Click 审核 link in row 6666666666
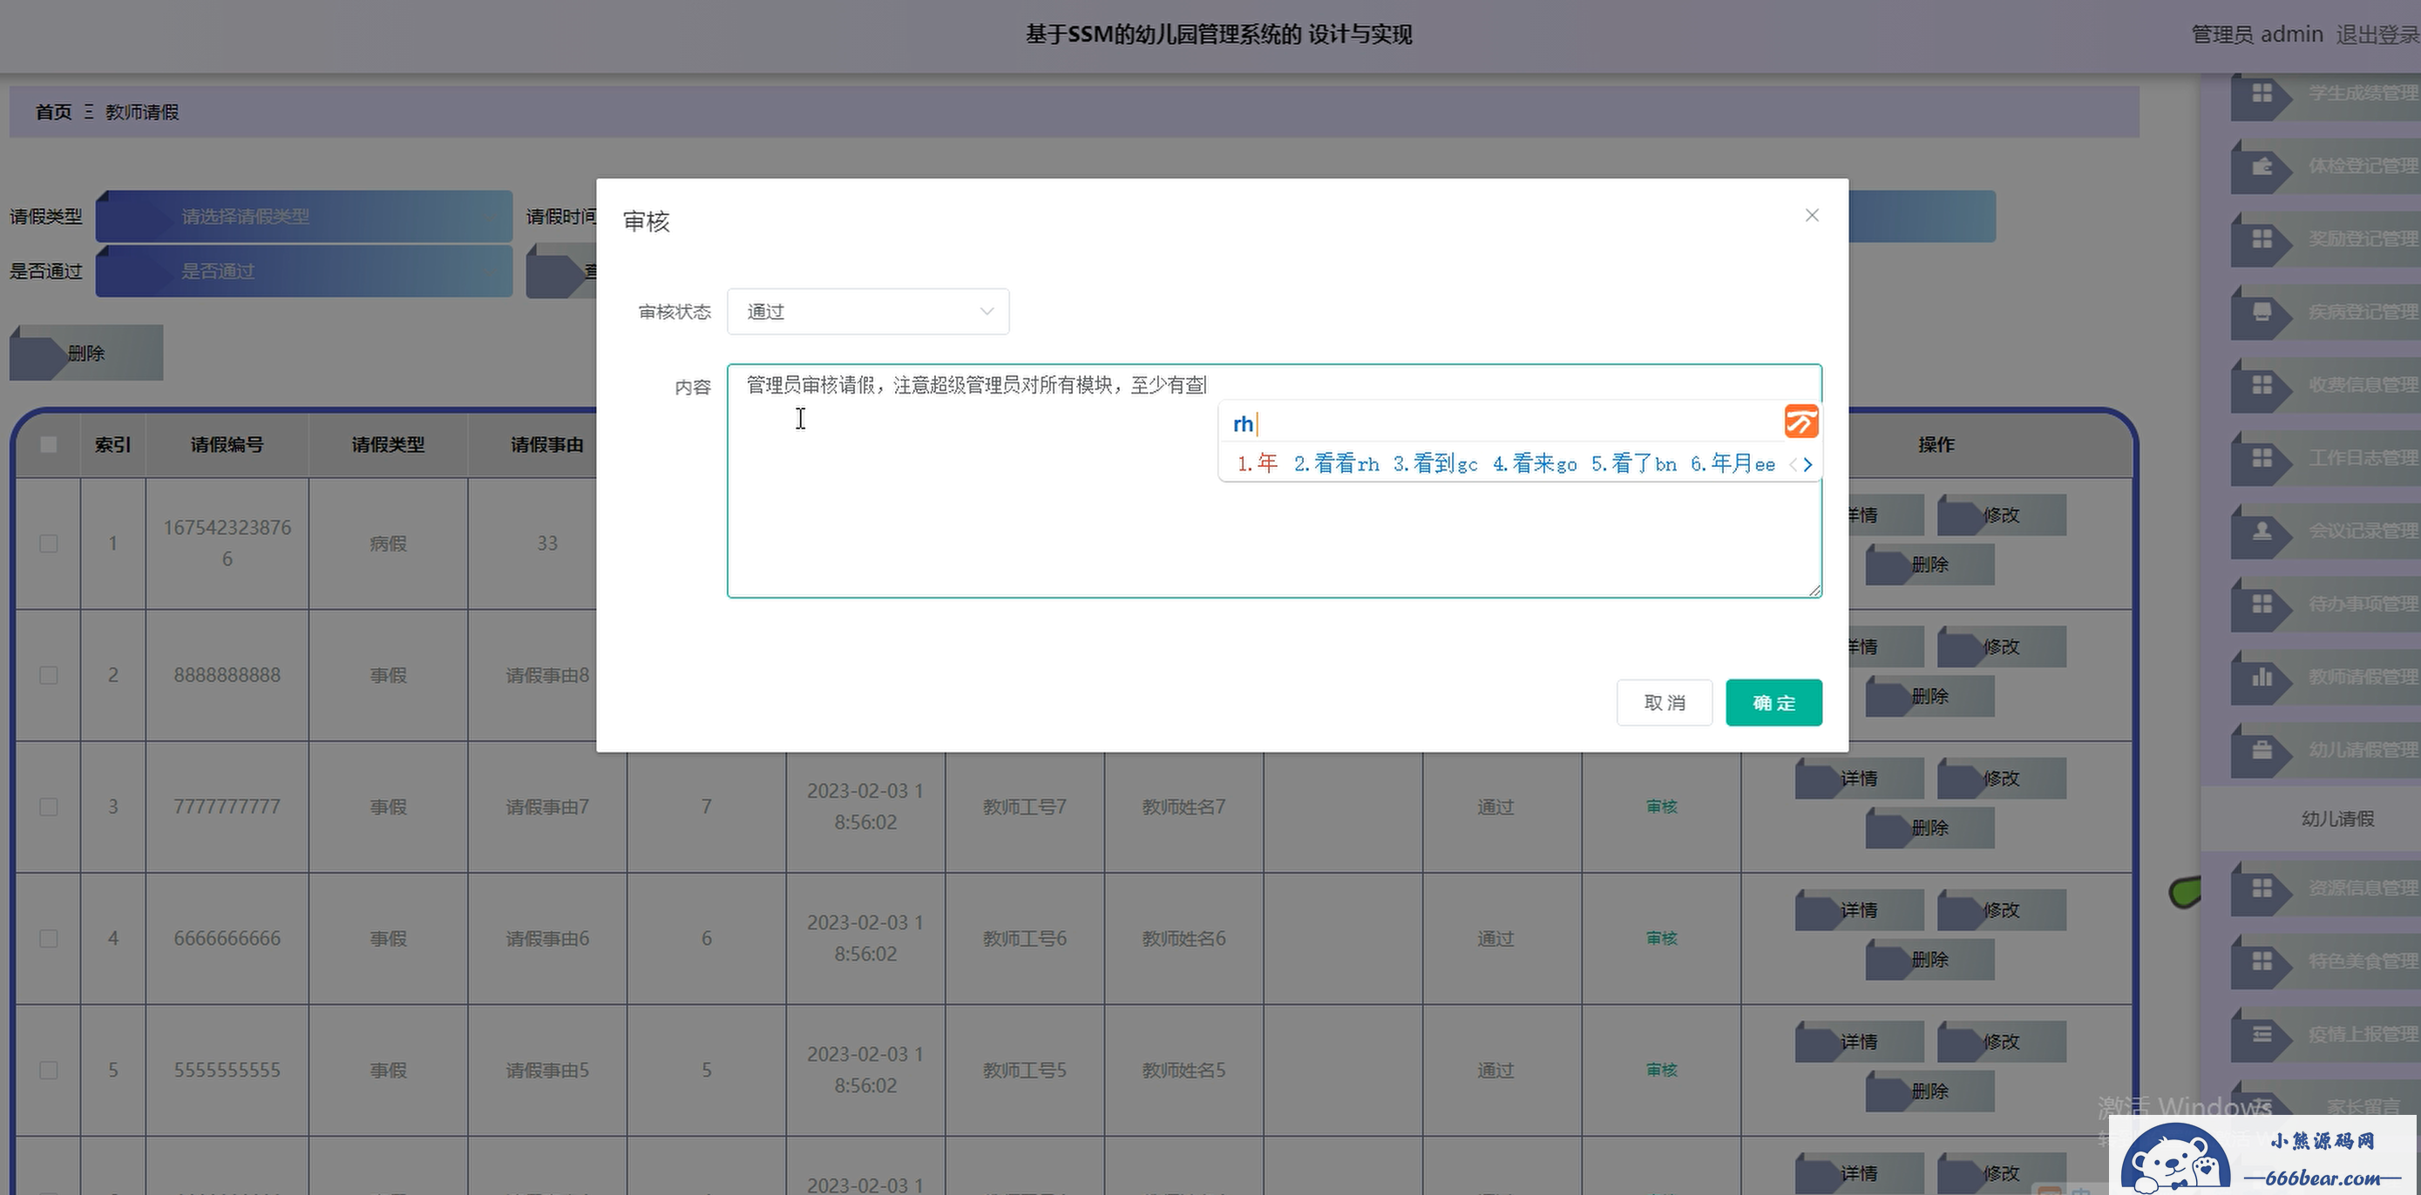This screenshot has width=2421, height=1195. tap(1661, 939)
